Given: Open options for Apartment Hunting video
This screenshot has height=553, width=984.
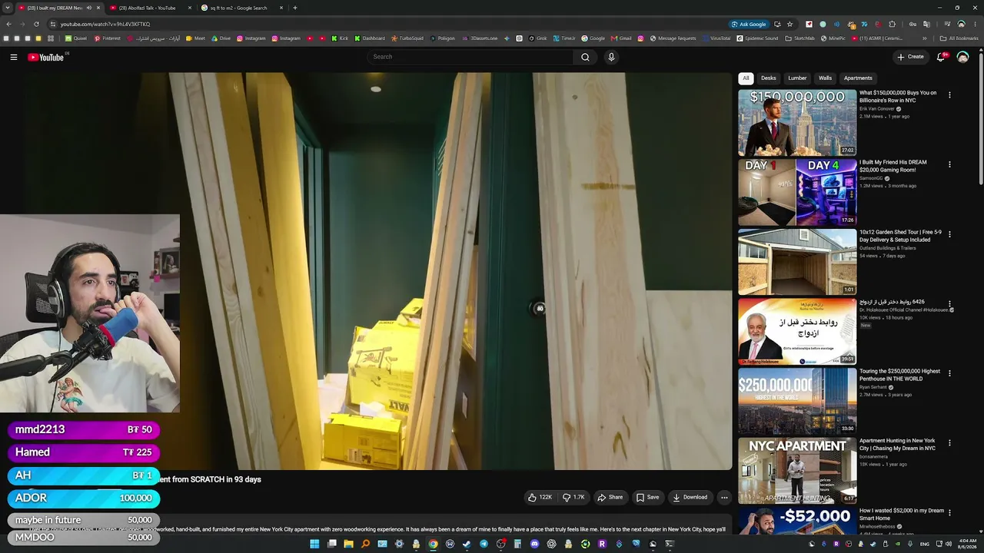Looking at the screenshot, I should click(949, 443).
